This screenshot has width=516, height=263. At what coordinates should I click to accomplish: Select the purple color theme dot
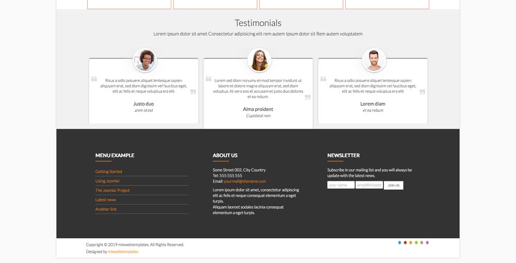[x=427, y=242]
